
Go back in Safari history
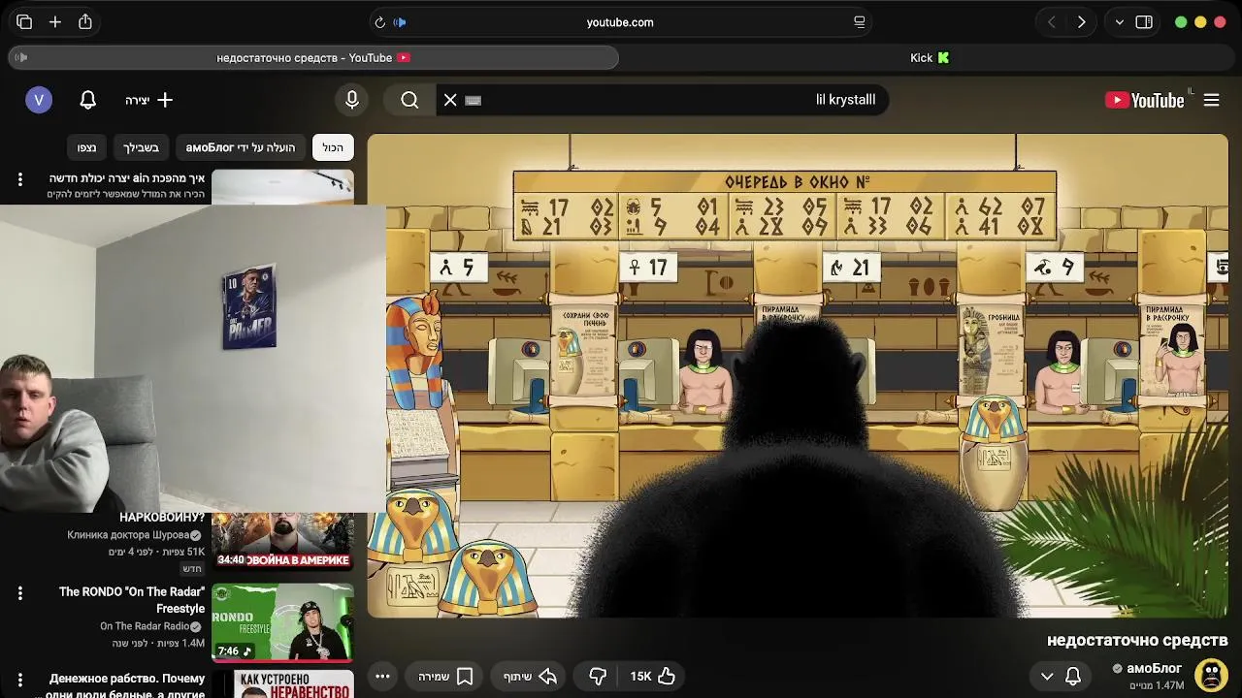pos(1052,22)
